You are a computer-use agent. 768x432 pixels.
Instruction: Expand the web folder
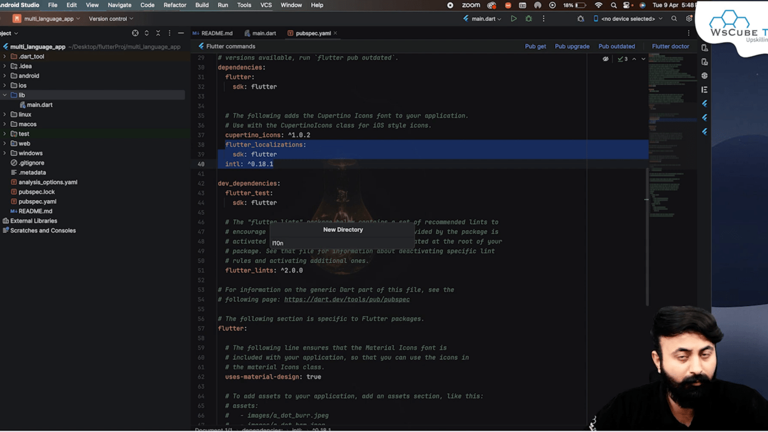pos(5,143)
